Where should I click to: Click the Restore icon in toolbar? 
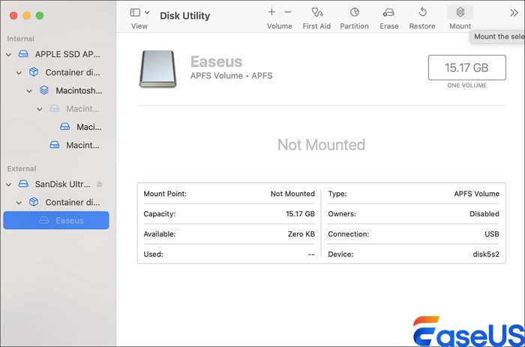[422, 13]
